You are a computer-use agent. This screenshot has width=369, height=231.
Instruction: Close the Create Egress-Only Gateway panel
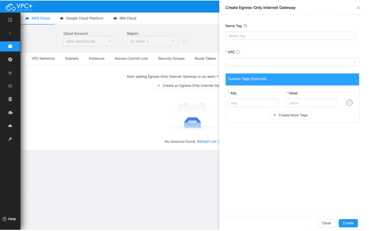click(358, 8)
